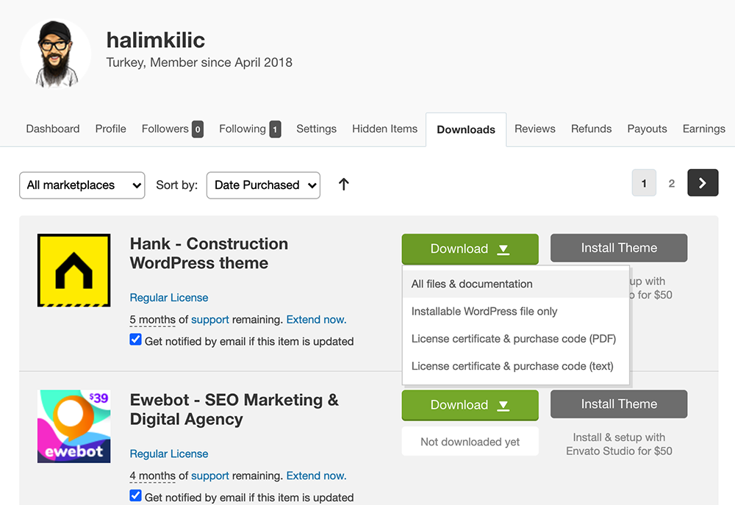
Task: Click '5 months' support duration text
Action: coord(152,320)
